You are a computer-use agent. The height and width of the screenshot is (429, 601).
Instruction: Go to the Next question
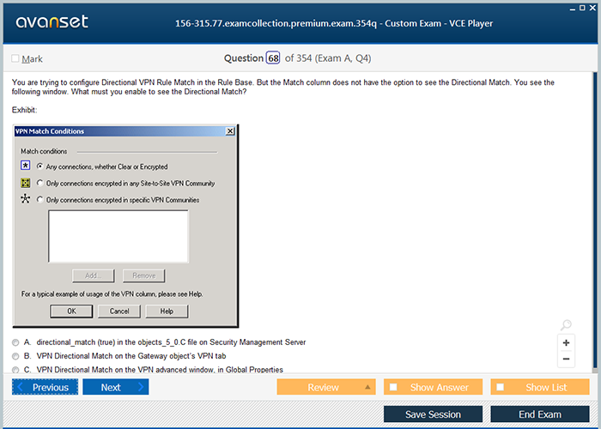pos(116,387)
